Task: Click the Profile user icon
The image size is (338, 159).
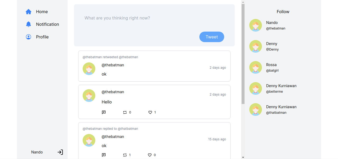Action: [x=29, y=37]
